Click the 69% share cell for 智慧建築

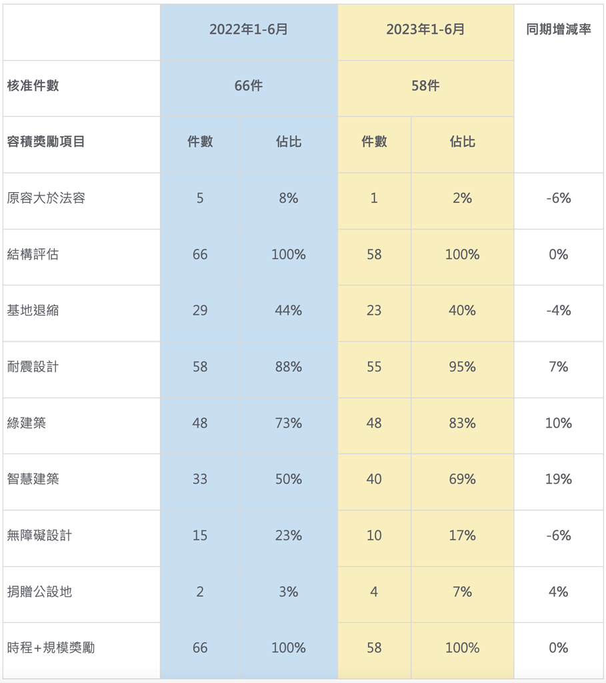(463, 479)
